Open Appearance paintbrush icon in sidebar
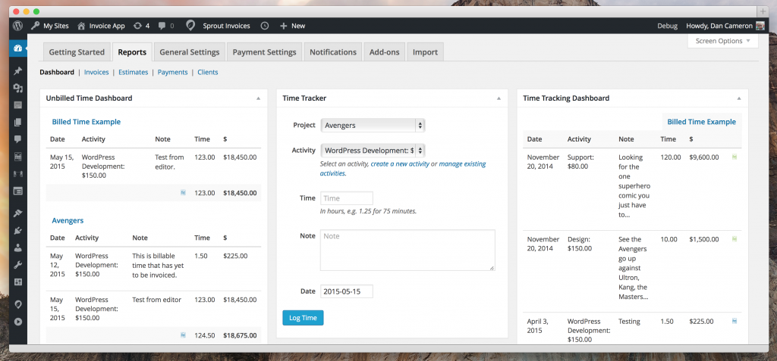Screen dimensions: 777x361 (x=18, y=213)
